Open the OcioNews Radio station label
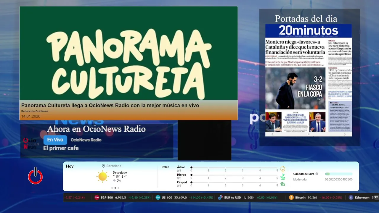The image size is (379, 213). [x=86, y=140]
